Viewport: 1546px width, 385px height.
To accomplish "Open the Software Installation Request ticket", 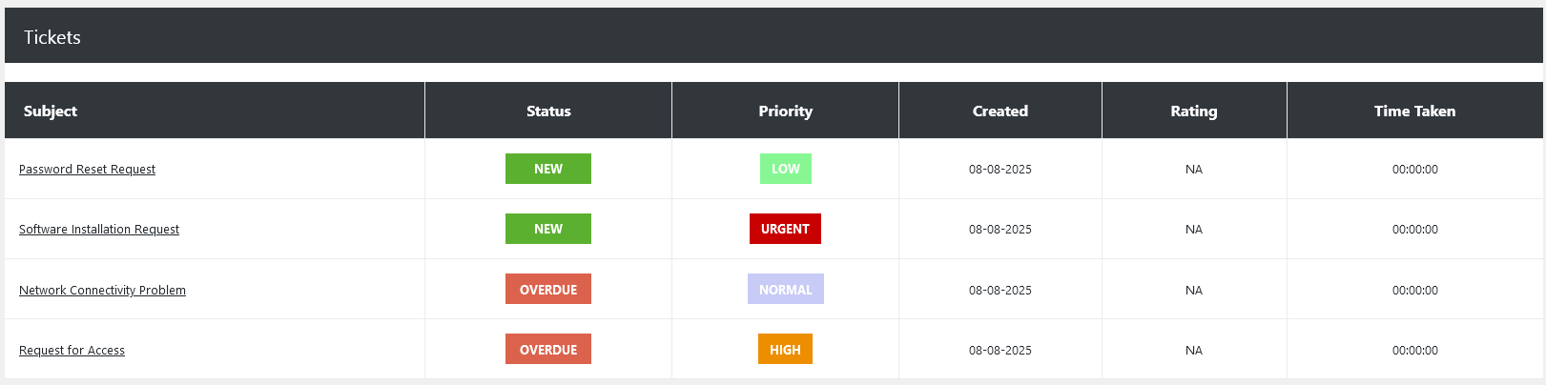I will pyautogui.click(x=99, y=230).
